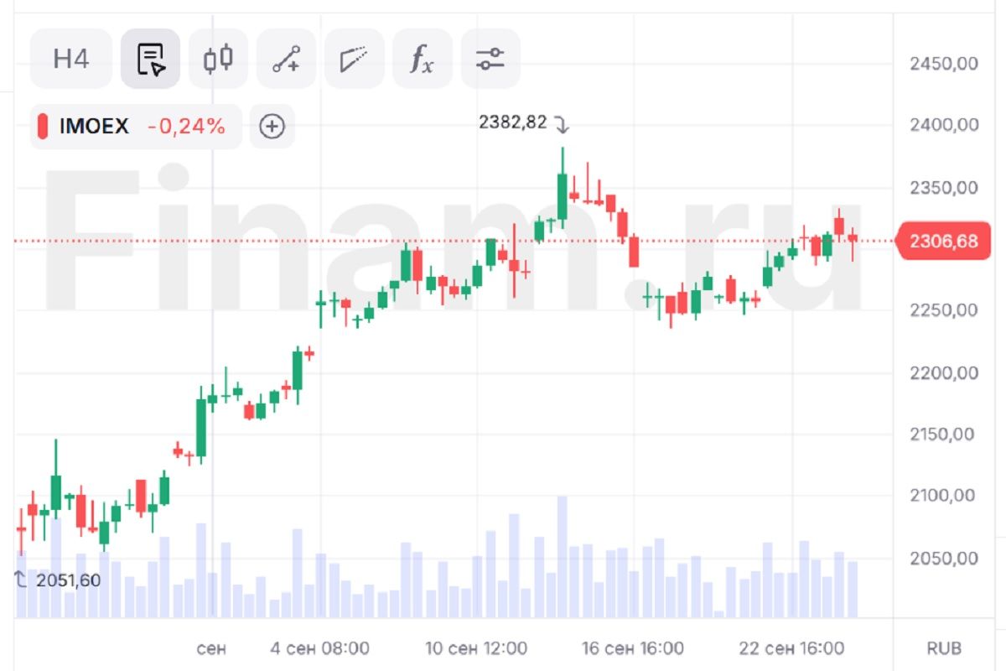
Task: Open the fx indicators menu
Action: click(422, 59)
